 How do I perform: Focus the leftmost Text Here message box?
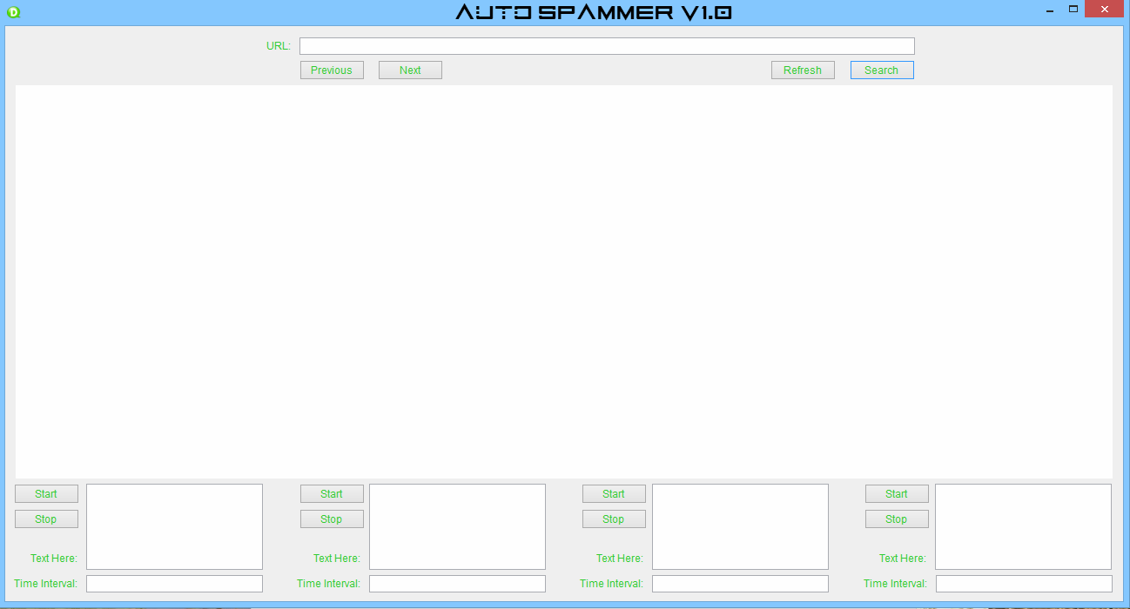[x=174, y=527]
